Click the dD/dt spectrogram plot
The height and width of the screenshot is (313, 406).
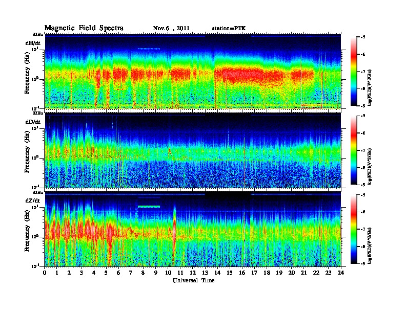(193, 150)
